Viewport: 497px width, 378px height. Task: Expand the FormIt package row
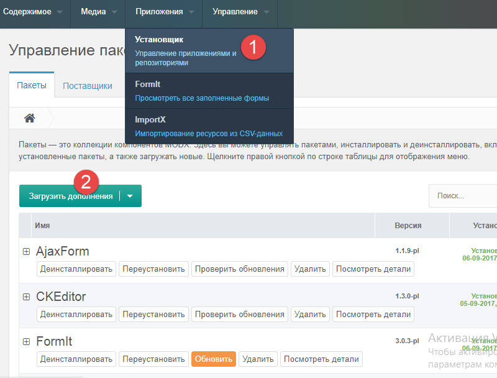coord(27,341)
